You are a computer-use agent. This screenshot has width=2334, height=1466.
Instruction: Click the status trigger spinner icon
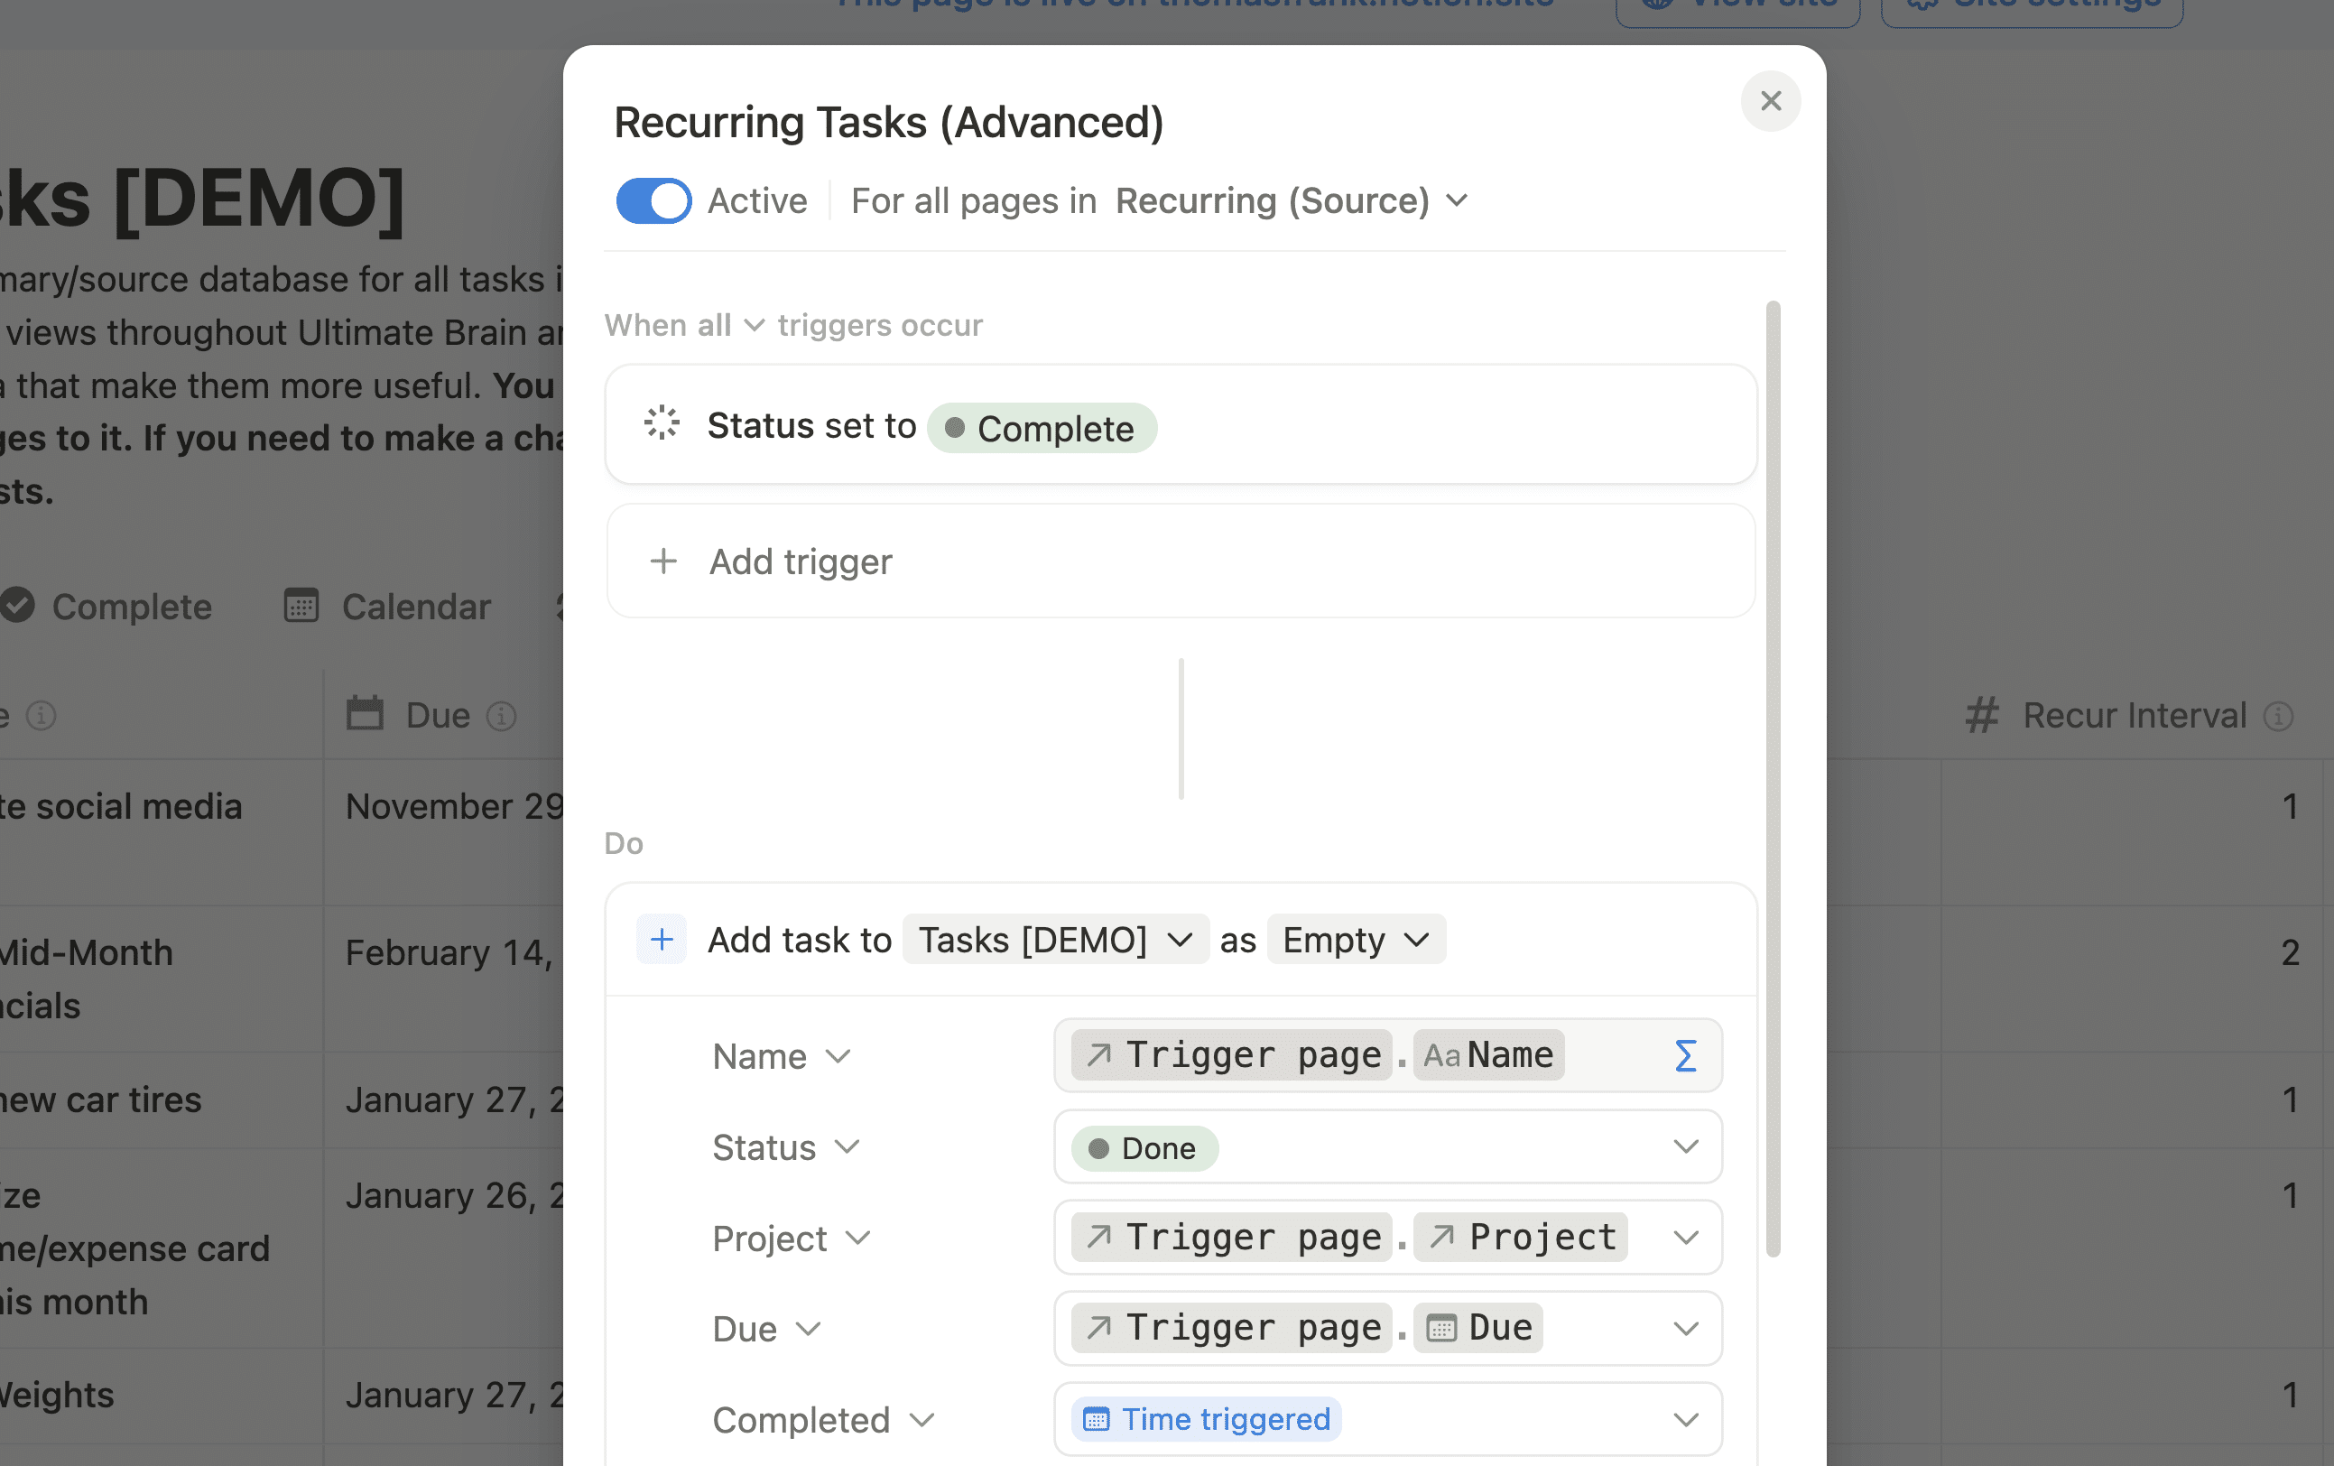pos(662,423)
